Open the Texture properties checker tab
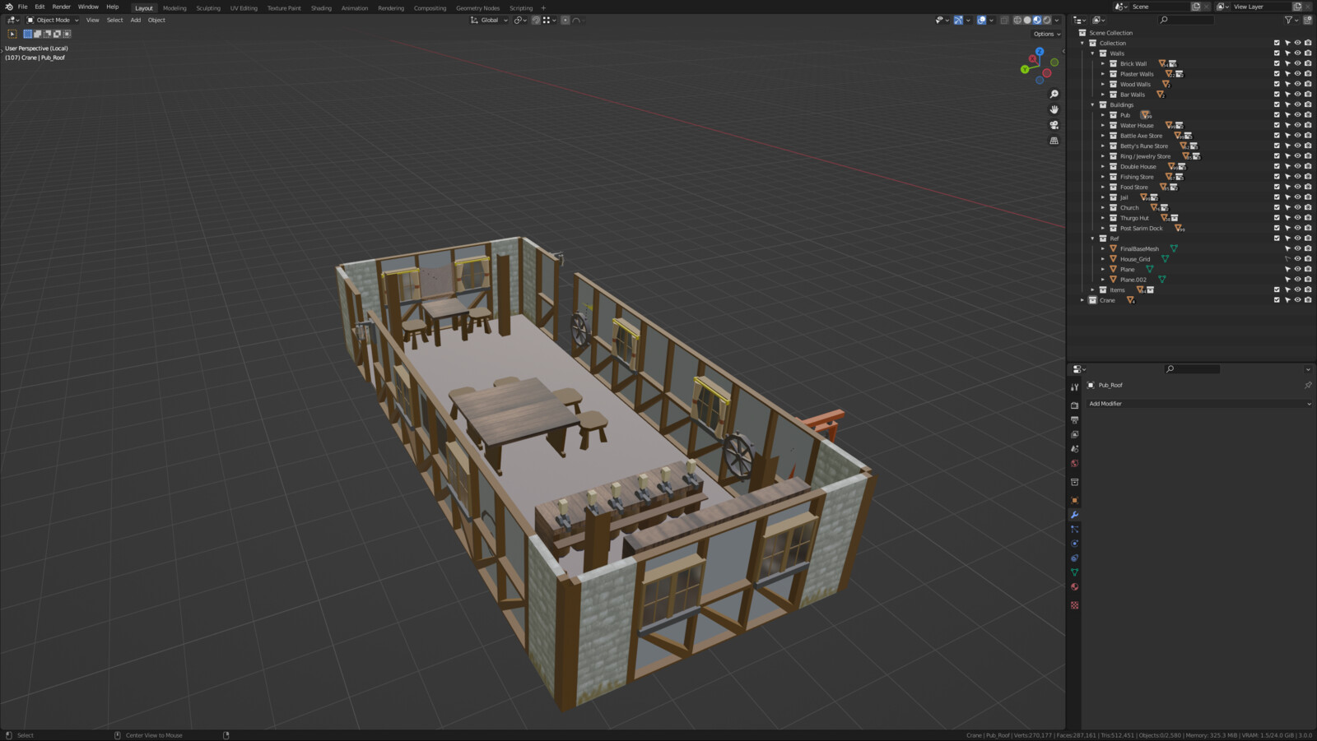The image size is (1317, 741). point(1074,605)
